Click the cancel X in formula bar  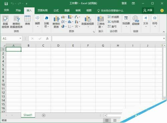(32, 39)
